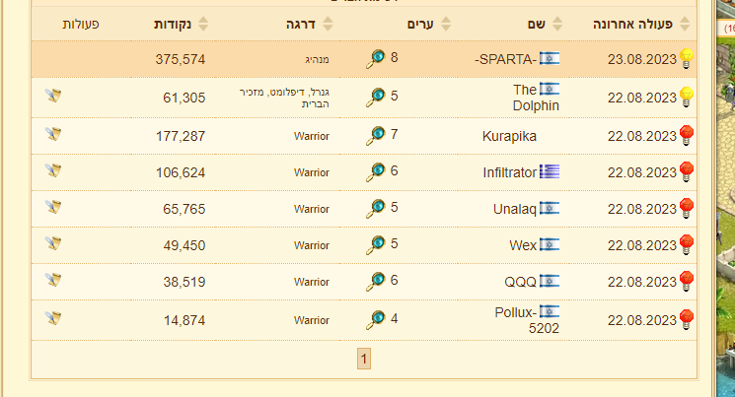Send a message to Wex via the scroll icon
Viewport: 735px width, 397px height.
pos(53,243)
